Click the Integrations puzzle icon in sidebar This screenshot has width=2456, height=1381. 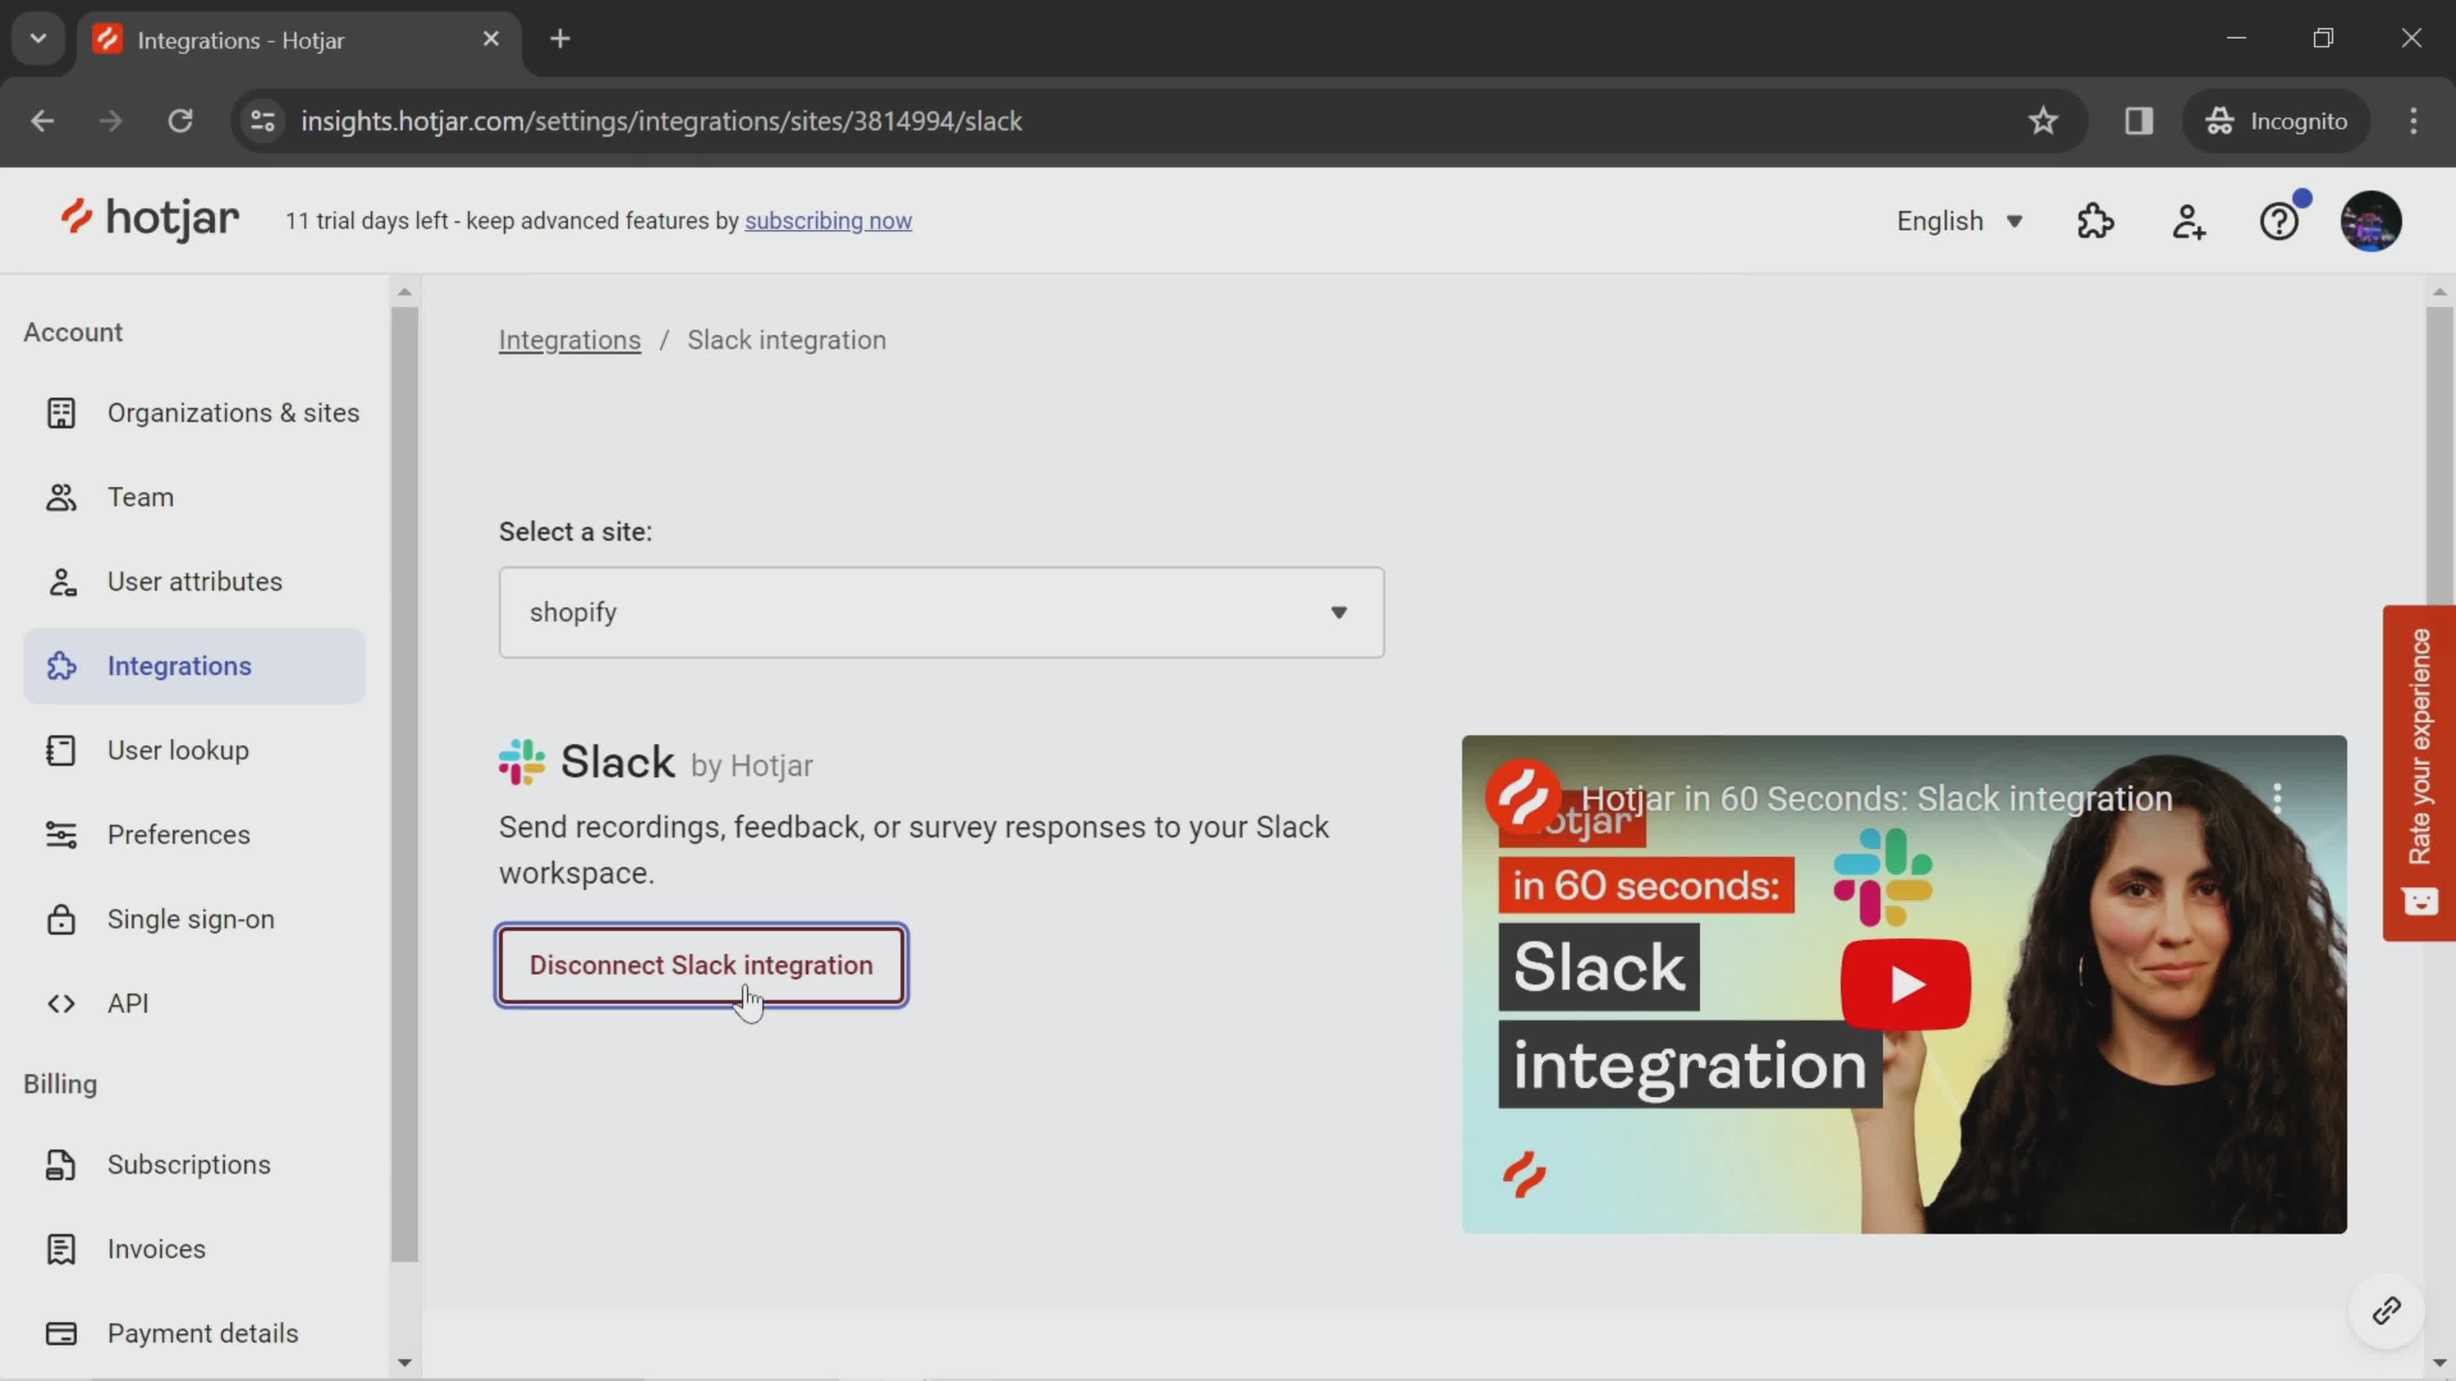61,666
